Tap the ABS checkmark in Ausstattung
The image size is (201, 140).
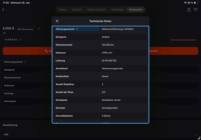pyautogui.click(x=196, y=134)
